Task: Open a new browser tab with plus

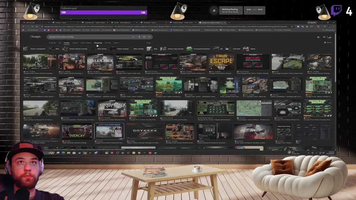Action: point(229,22)
